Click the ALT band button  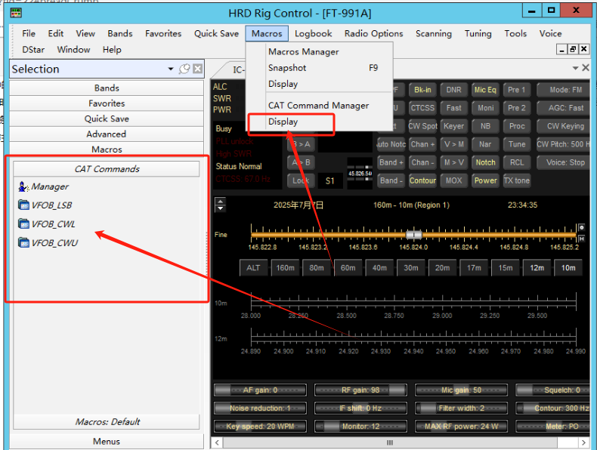tap(254, 268)
